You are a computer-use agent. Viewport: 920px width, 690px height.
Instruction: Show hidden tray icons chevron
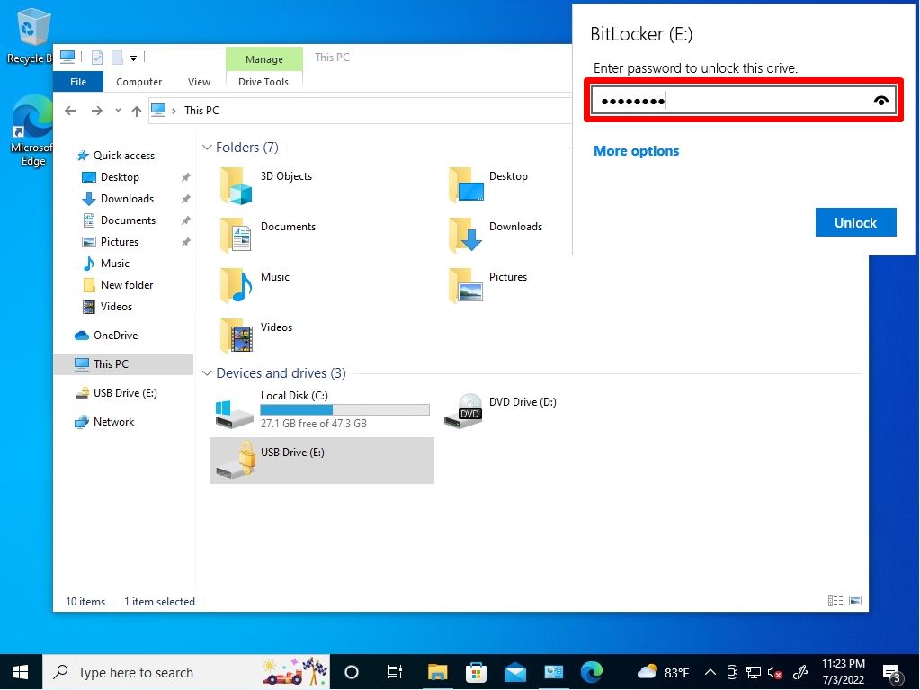(710, 672)
